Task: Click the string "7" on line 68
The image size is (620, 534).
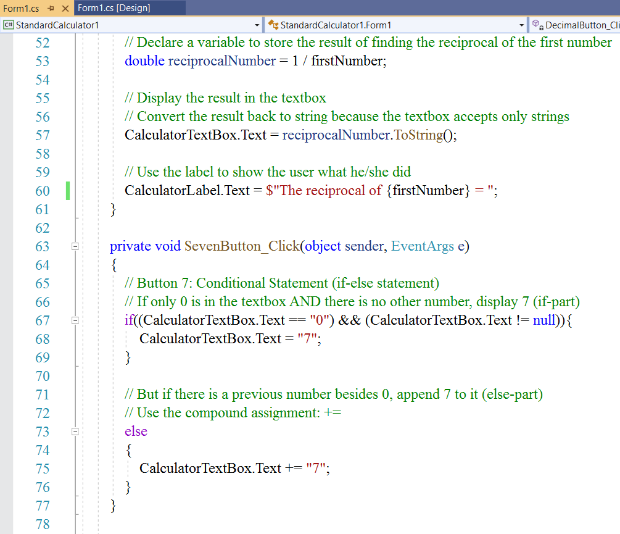Action: 307,338
